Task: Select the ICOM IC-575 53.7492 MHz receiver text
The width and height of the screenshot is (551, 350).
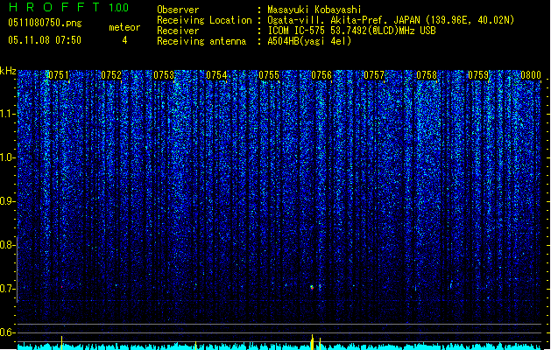Action: pyautogui.click(x=351, y=31)
